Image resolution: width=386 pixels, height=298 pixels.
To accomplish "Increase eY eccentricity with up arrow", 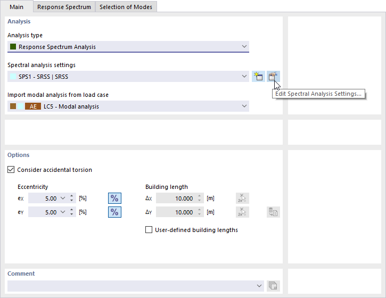I will [72, 210].
